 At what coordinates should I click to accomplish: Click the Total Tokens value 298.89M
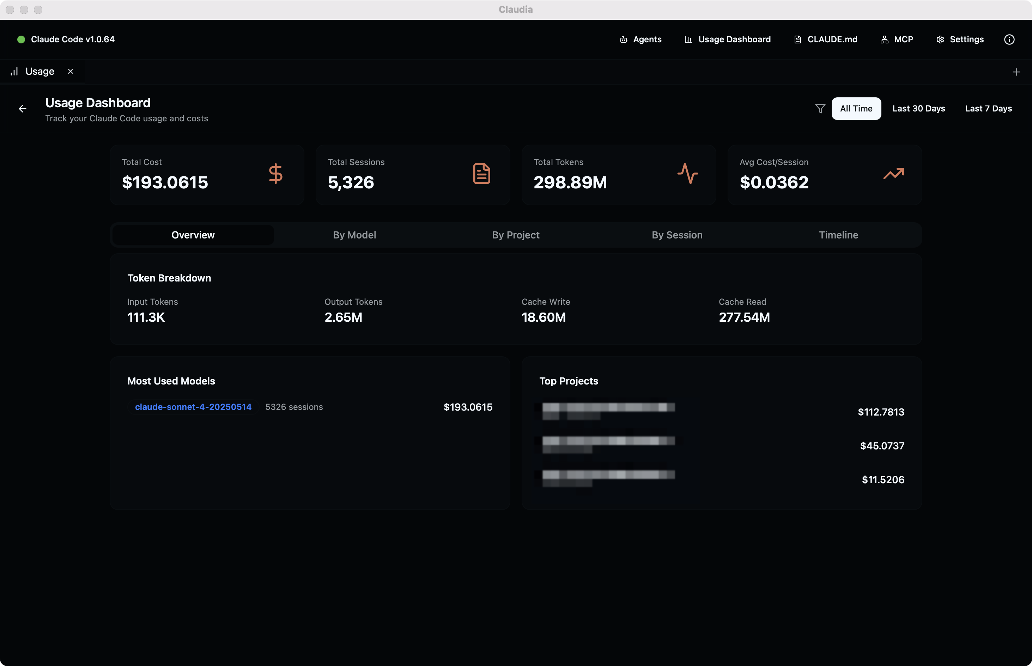tap(570, 182)
